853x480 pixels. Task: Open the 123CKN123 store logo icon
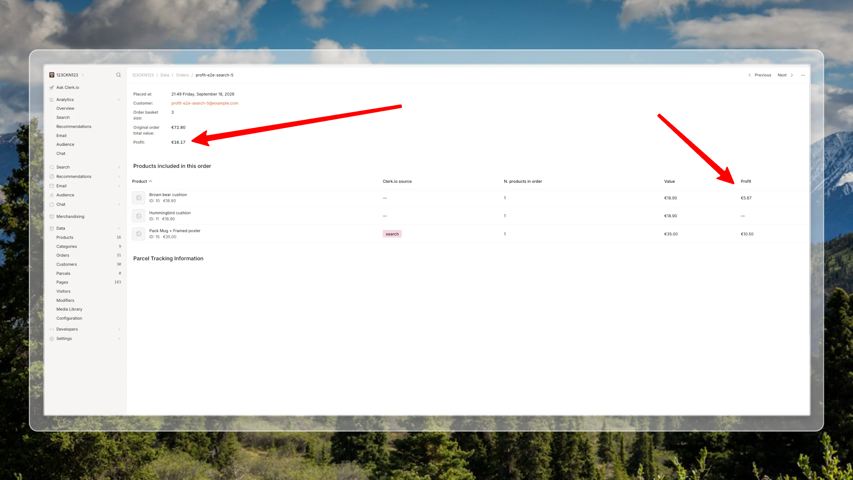52,75
